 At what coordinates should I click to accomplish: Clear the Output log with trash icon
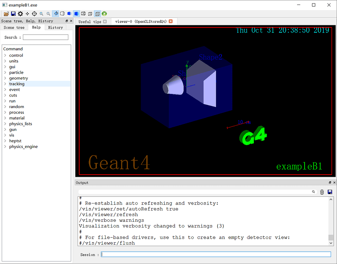(322, 192)
